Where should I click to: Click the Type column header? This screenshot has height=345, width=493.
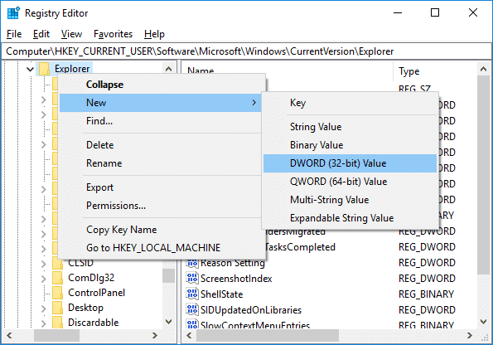coord(435,71)
